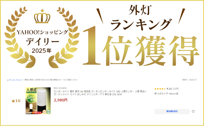Click the 更新日 2025/7/7 date text
The height and width of the screenshot is (132, 204).
pos(190,80)
